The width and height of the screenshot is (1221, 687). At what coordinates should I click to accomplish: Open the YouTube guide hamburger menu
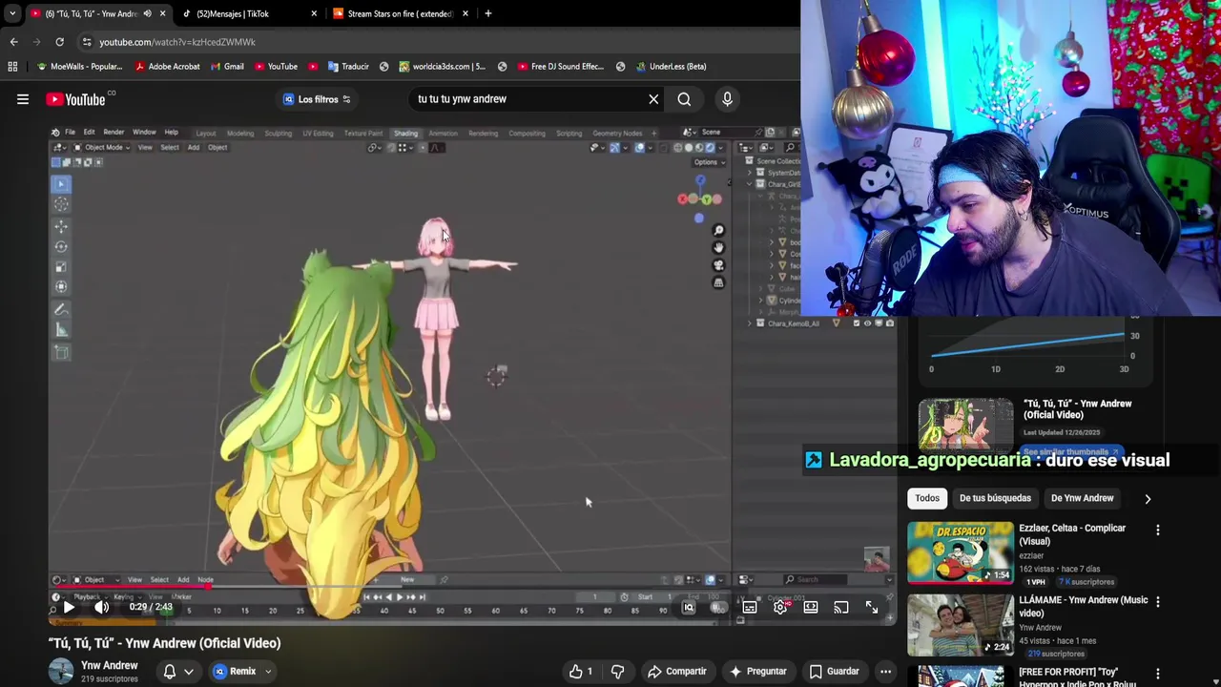tap(23, 99)
